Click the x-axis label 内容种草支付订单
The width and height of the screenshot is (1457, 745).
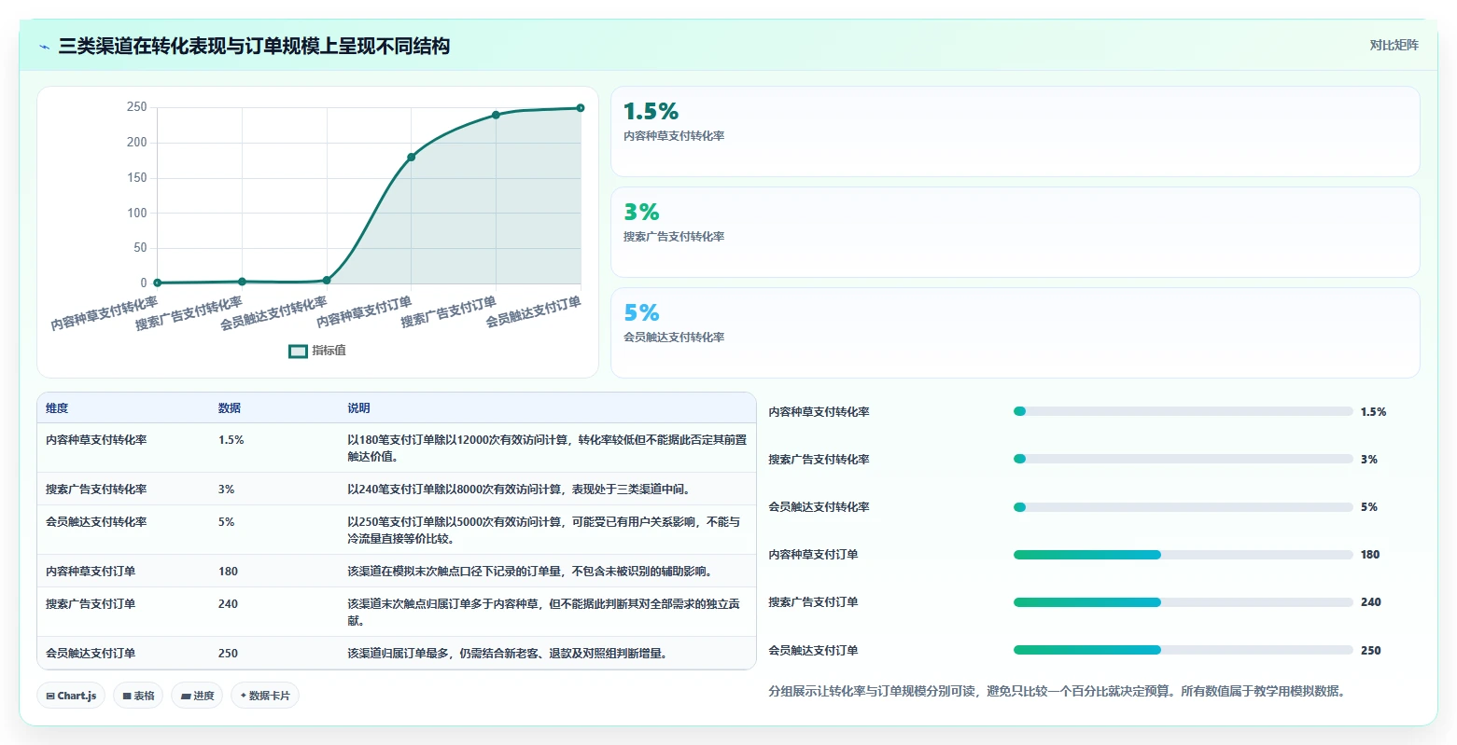[364, 312]
